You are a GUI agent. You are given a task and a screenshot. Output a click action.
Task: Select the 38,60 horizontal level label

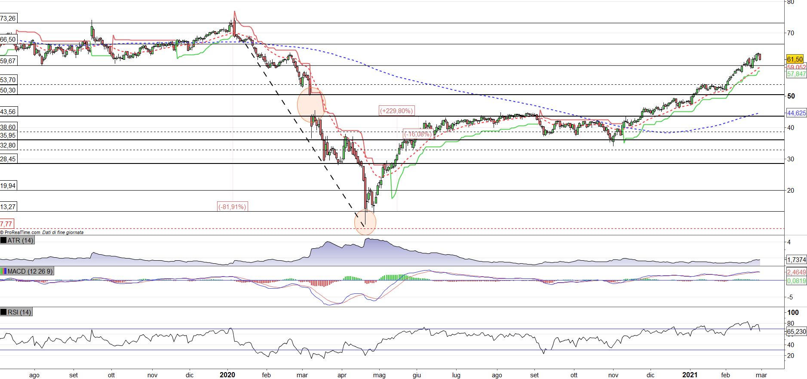(8, 127)
